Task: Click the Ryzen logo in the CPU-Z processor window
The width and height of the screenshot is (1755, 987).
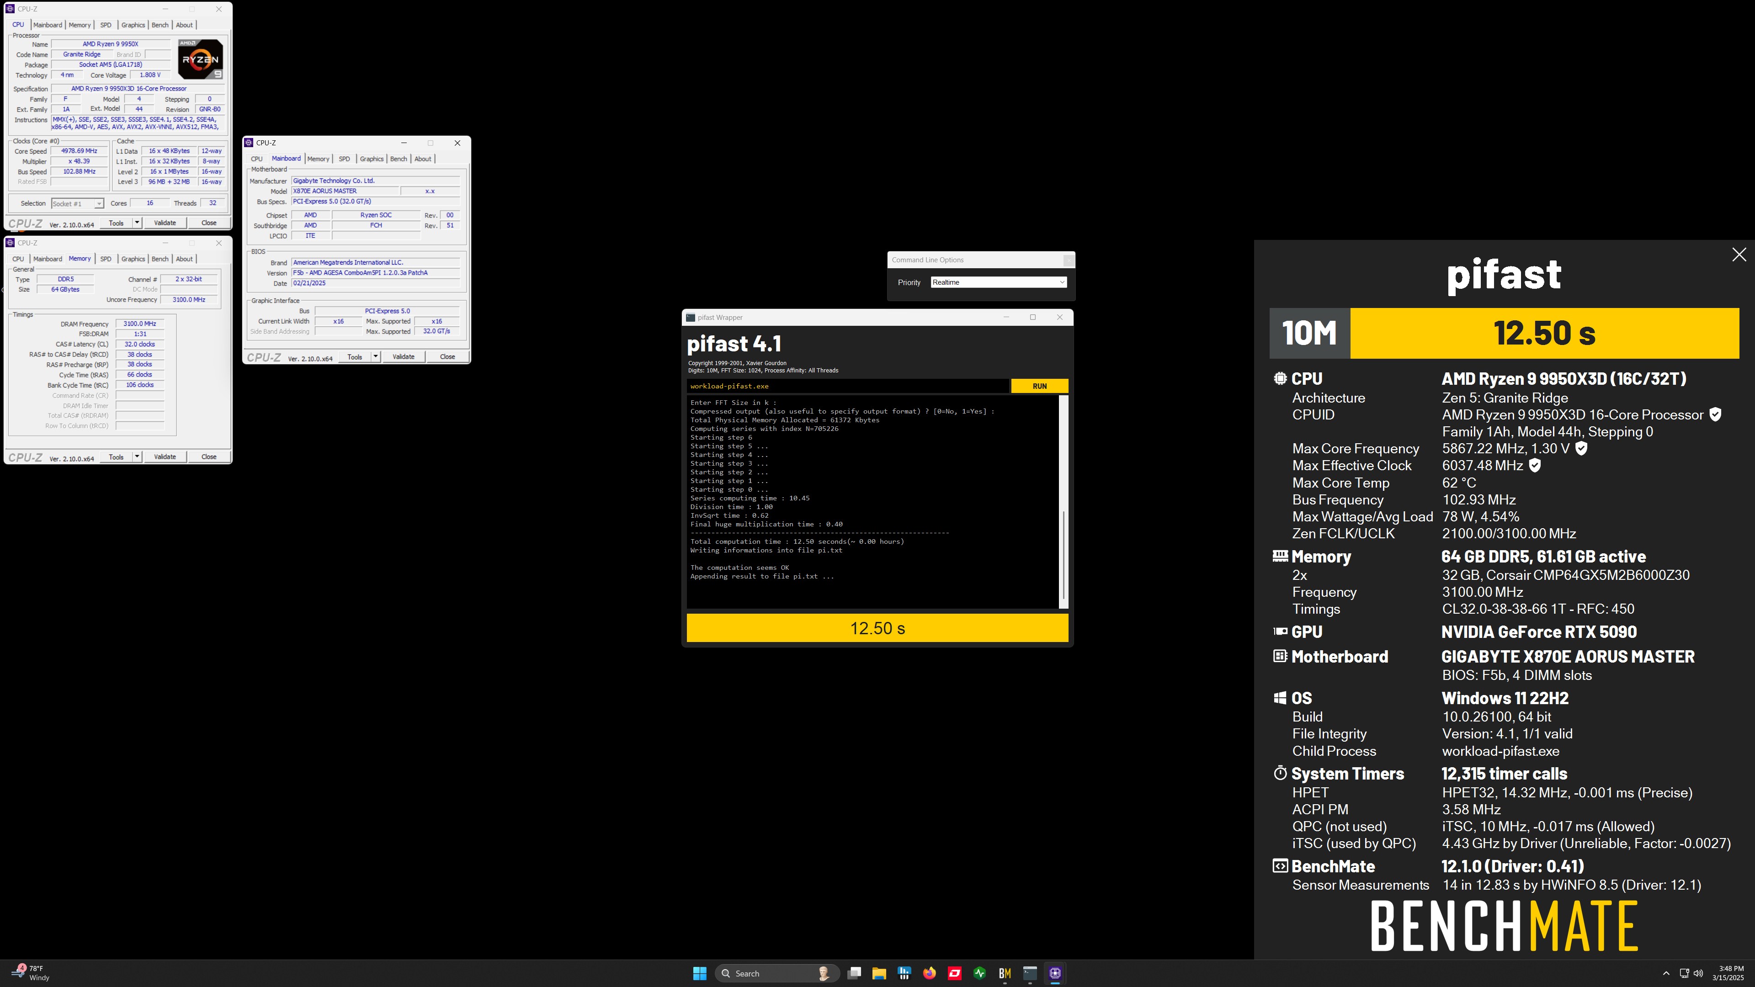Action: [200, 59]
